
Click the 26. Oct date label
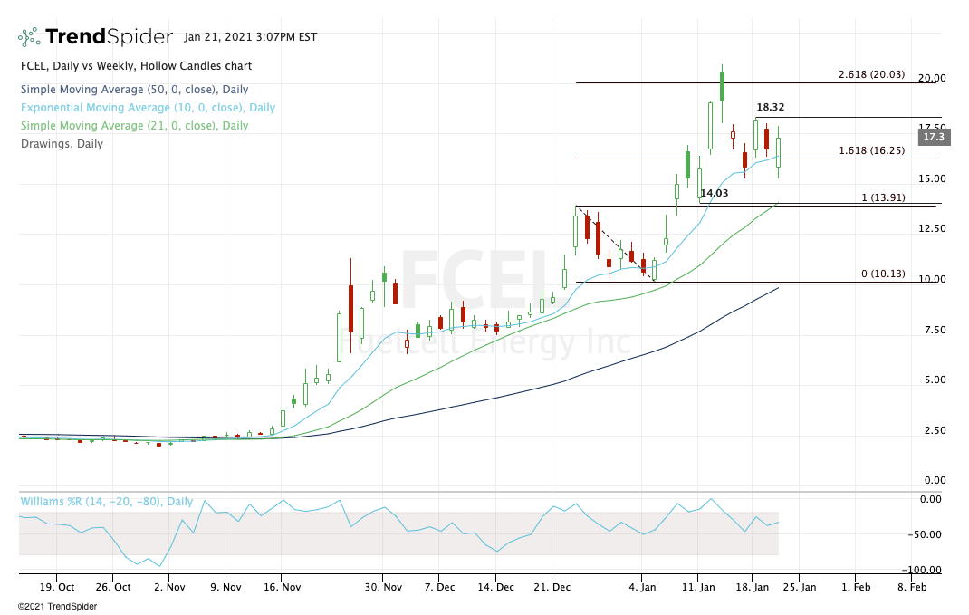[x=113, y=587]
